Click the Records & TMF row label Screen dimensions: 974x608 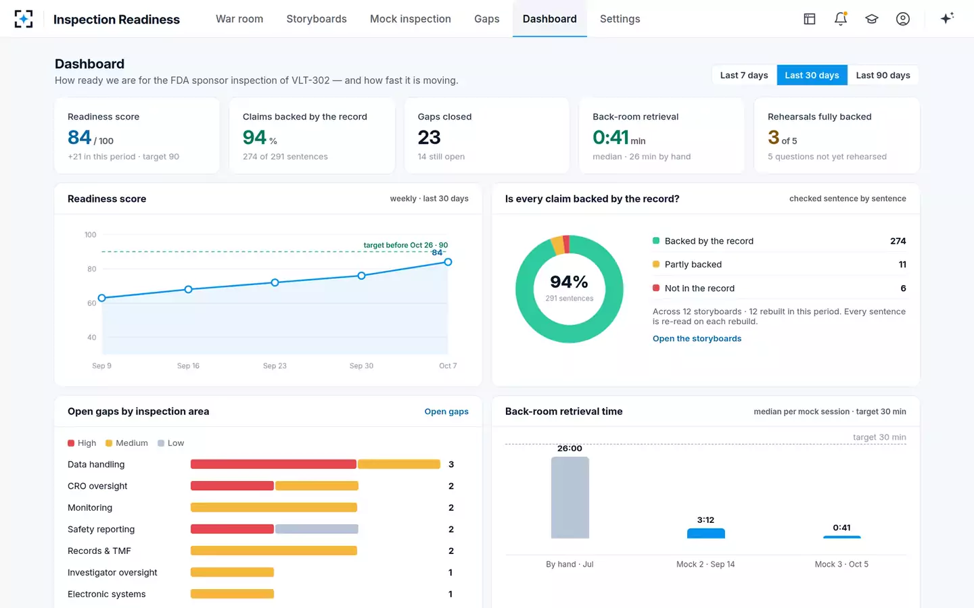[99, 551]
